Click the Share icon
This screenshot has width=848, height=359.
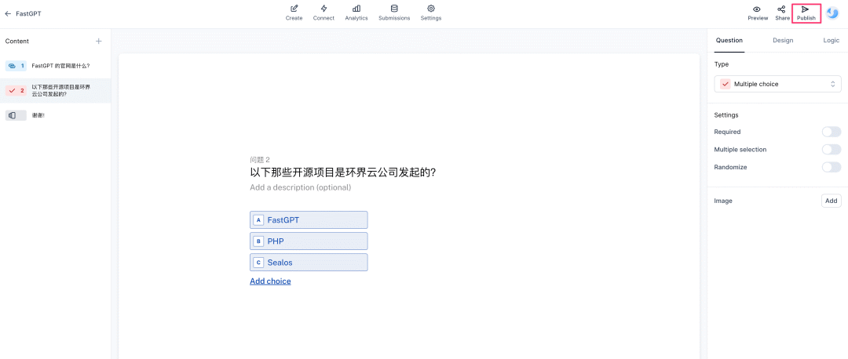pos(781,9)
